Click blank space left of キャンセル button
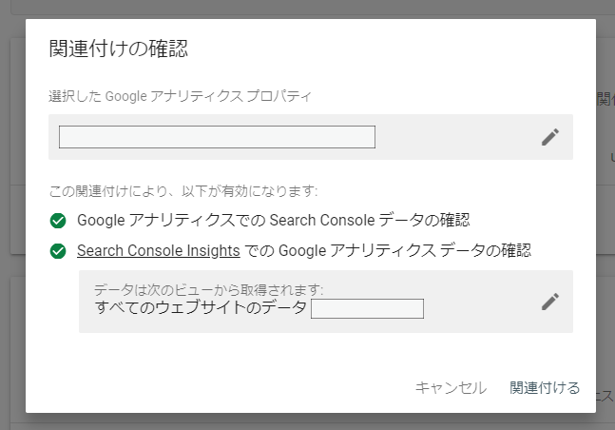 tap(220, 387)
